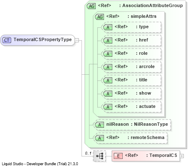Click the Liquid Studio Developer Bundle footer text

tap(40, 164)
